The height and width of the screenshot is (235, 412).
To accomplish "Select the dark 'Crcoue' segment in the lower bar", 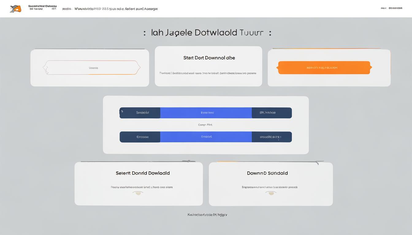I will (x=140, y=136).
